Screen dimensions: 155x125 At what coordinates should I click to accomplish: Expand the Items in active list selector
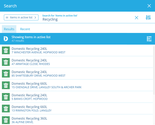[x=21, y=18]
